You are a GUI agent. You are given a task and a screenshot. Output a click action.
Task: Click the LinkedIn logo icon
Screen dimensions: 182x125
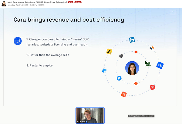point(132,40)
